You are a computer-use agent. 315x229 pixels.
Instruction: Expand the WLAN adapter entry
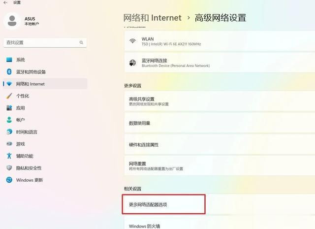pyautogui.click(x=220, y=41)
